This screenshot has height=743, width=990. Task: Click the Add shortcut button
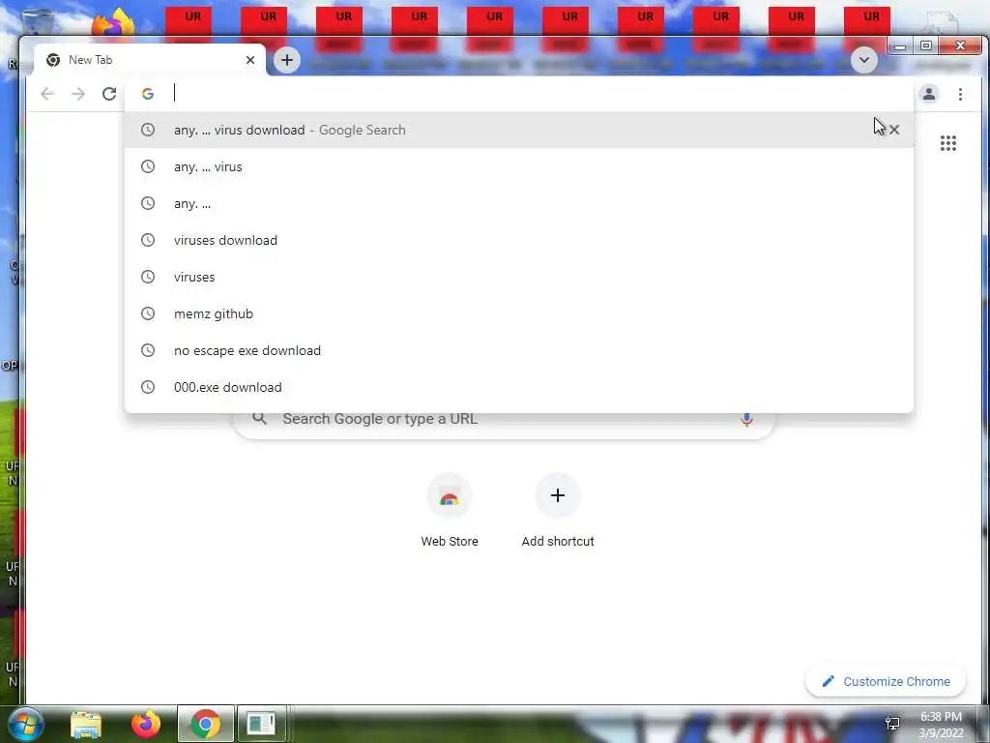(558, 511)
